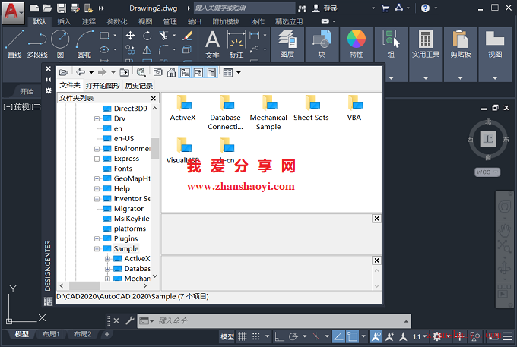Expand the Drv folder tree node
This screenshot has width=517, height=347.
(97, 118)
